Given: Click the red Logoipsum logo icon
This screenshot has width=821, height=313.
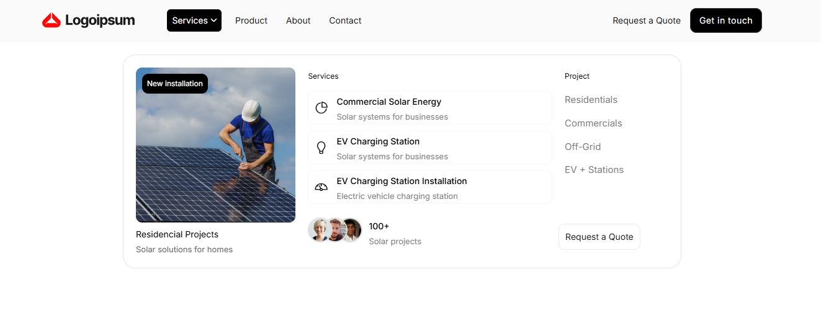Looking at the screenshot, I should 52,20.
